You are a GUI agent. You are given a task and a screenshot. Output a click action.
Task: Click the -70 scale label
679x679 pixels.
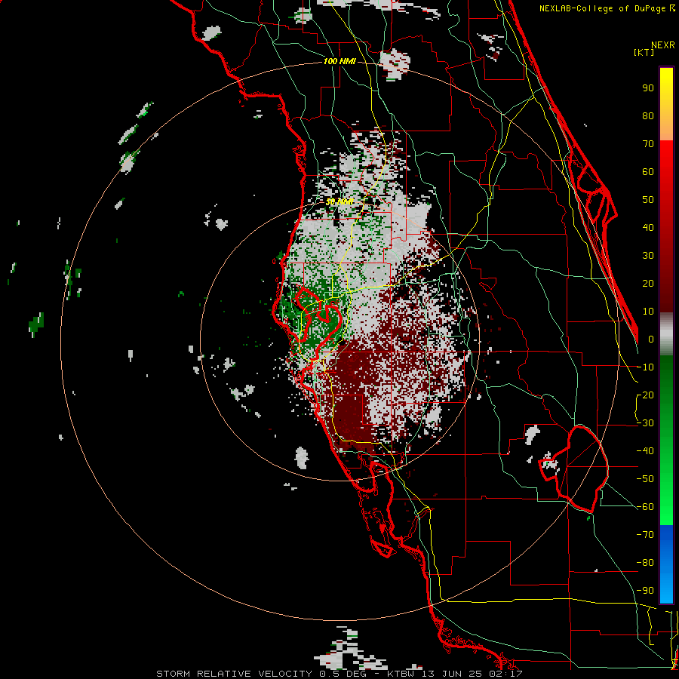pyautogui.click(x=645, y=535)
